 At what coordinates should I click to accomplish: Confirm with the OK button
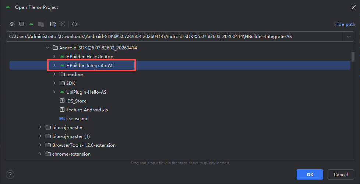click(x=310, y=174)
